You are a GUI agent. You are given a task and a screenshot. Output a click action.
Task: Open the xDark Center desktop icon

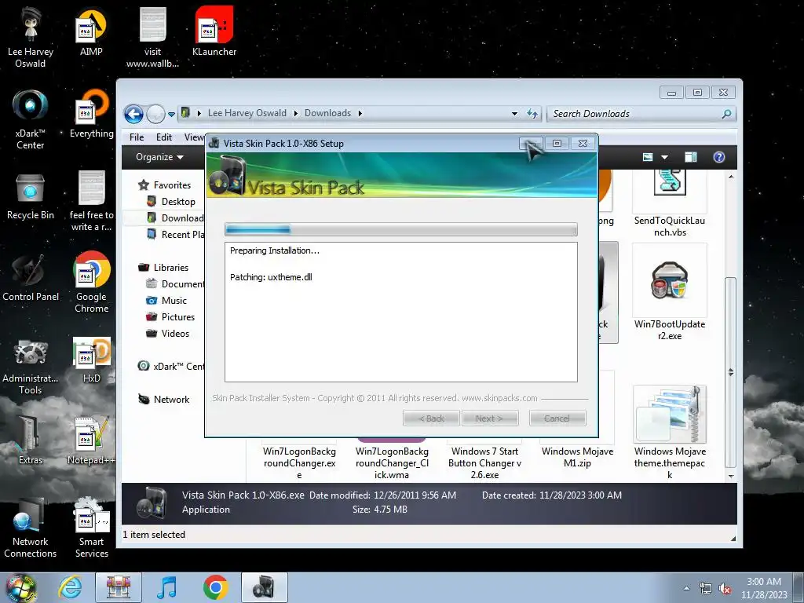coord(31,119)
